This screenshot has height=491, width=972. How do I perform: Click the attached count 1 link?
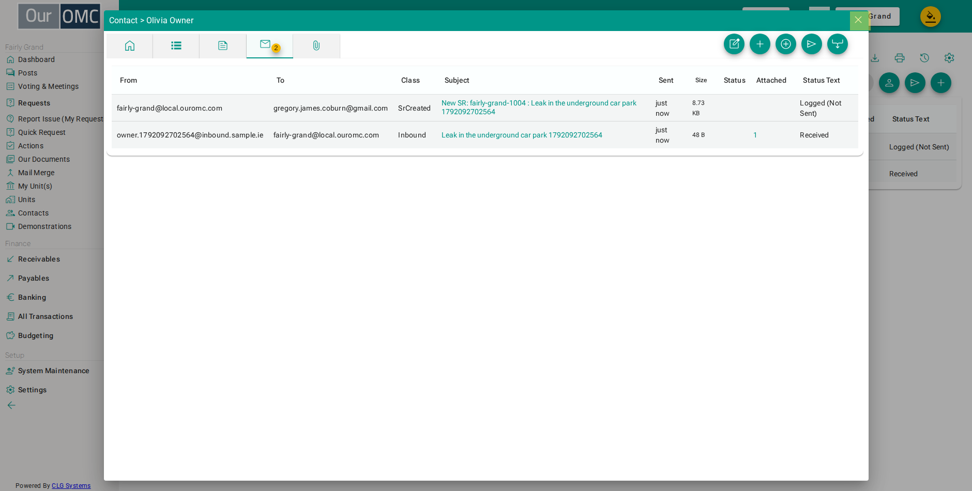755,135
